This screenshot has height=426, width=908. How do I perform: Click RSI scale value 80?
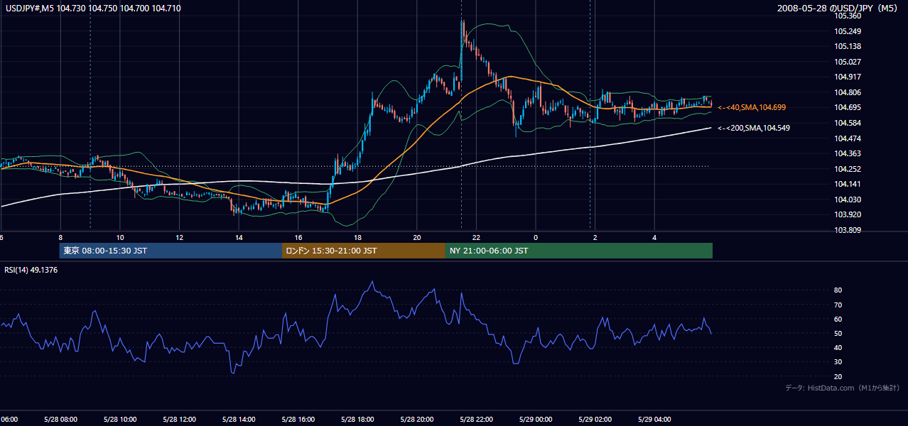tap(838, 290)
